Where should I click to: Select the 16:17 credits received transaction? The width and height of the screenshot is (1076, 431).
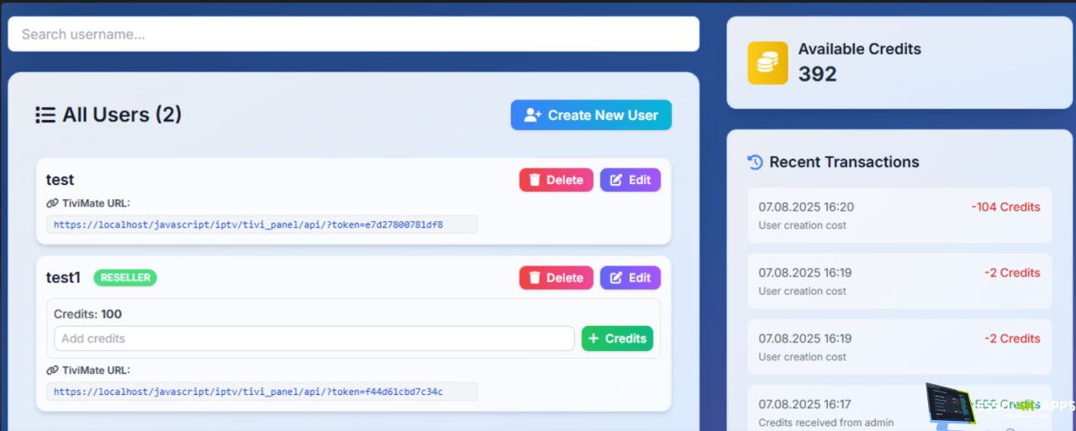click(x=841, y=412)
